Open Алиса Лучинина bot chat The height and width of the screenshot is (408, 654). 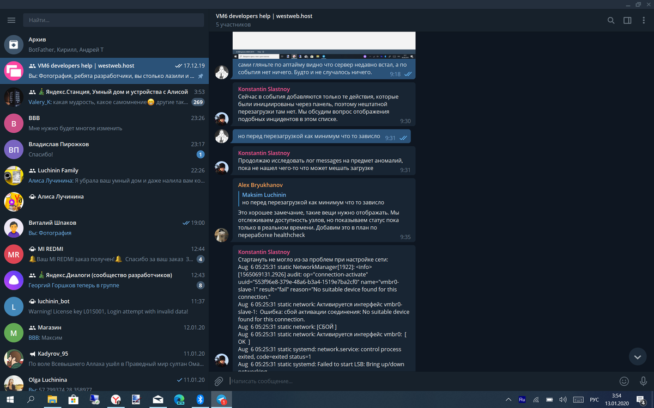[x=105, y=201]
